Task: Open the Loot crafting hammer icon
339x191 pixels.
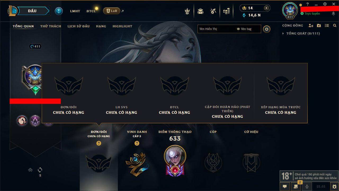Action: (x=213, y=11)
